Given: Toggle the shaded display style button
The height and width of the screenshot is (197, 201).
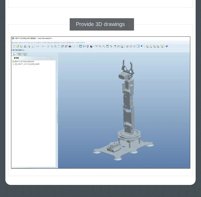Looking at the screenshot, I should [x=138, y=46].
